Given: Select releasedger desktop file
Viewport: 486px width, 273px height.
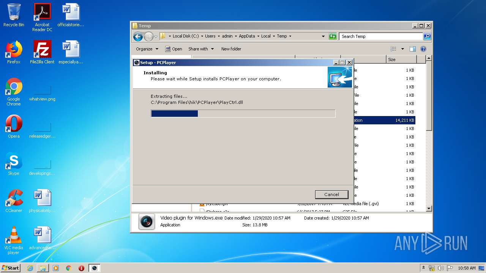Looking at the screenshot, I should tap(42, 129).
